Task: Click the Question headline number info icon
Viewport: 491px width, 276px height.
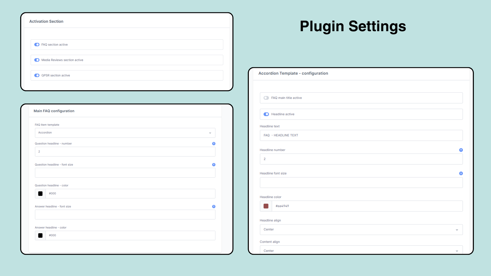Action: [x=214, y=144]
